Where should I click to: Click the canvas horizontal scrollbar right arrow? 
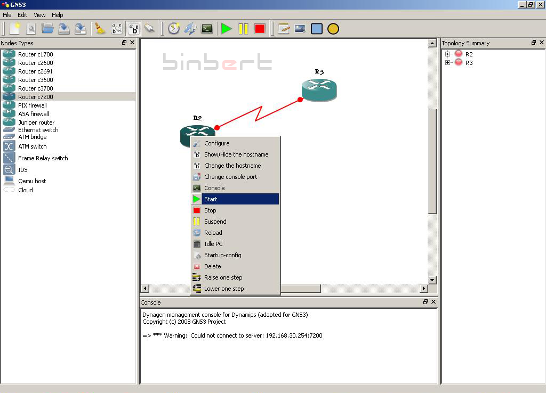pyautogui.click(x=423, y=288)
